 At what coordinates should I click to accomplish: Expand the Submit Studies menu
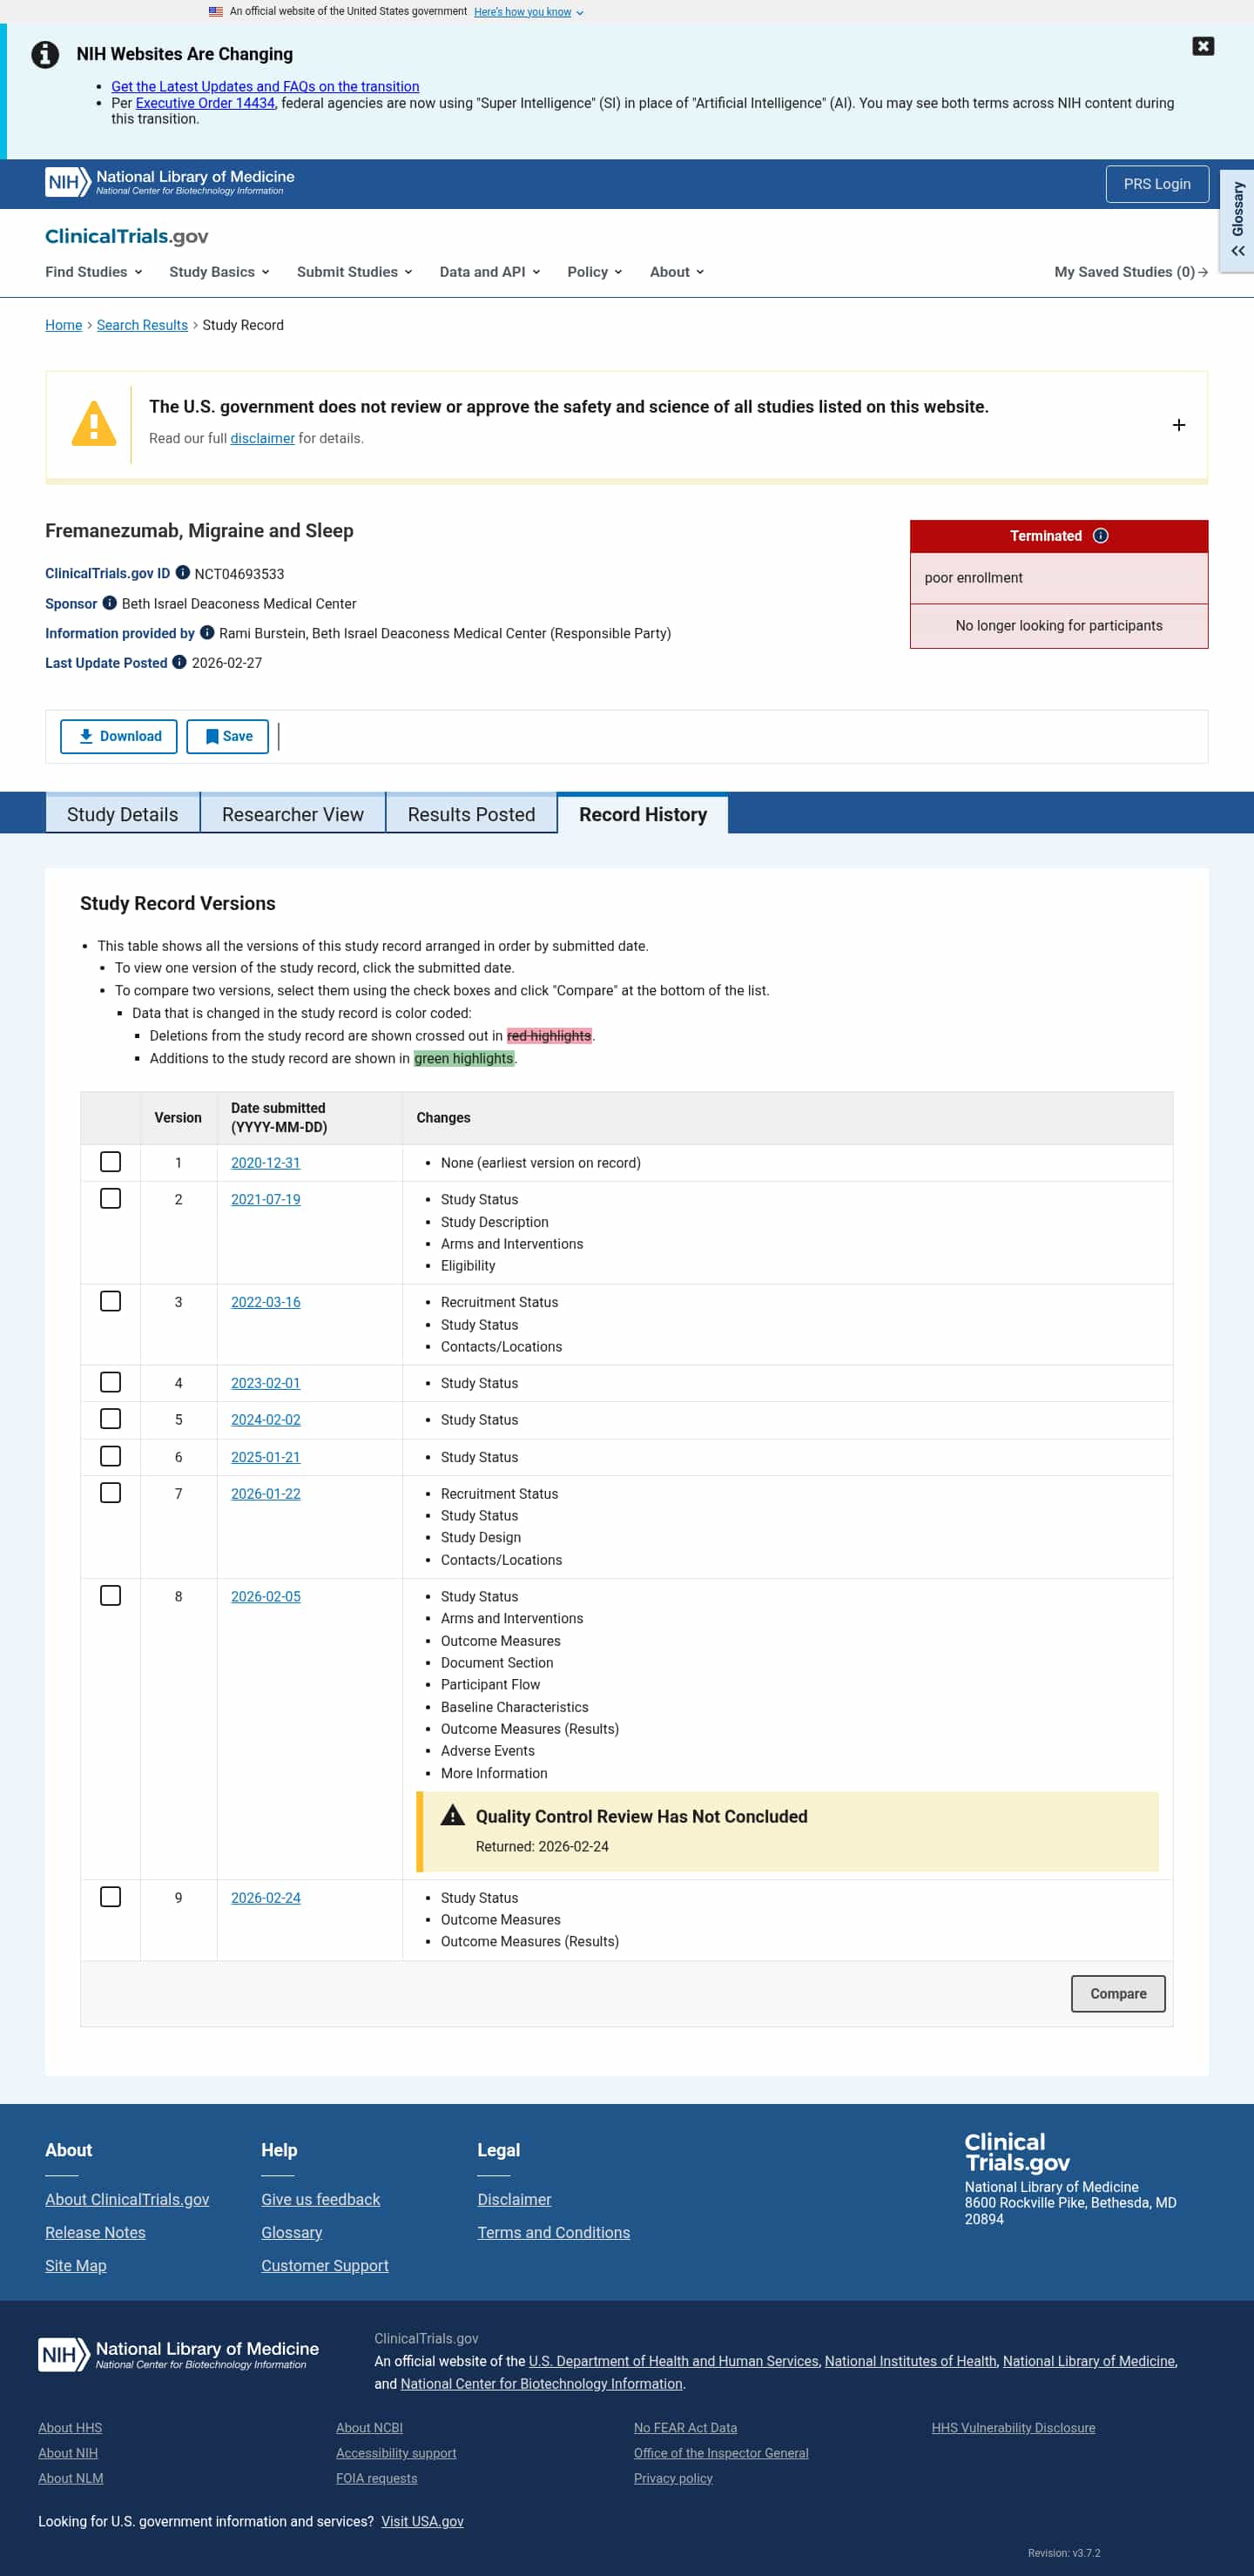[x=355, y=272]
